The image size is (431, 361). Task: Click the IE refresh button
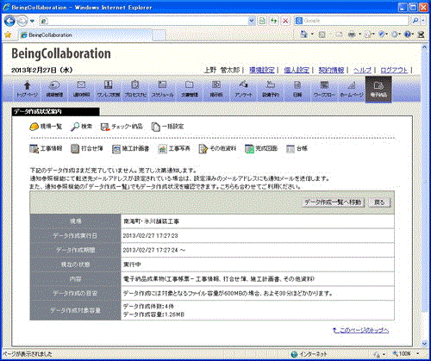click(x=274, y=21)
